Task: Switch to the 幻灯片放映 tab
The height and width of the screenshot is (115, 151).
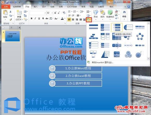Action: coord(72,7)
